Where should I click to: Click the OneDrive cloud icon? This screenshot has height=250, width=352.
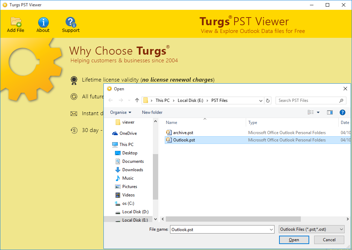point(115,133)
